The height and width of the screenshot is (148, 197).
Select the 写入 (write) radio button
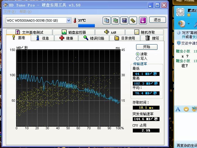138,58
